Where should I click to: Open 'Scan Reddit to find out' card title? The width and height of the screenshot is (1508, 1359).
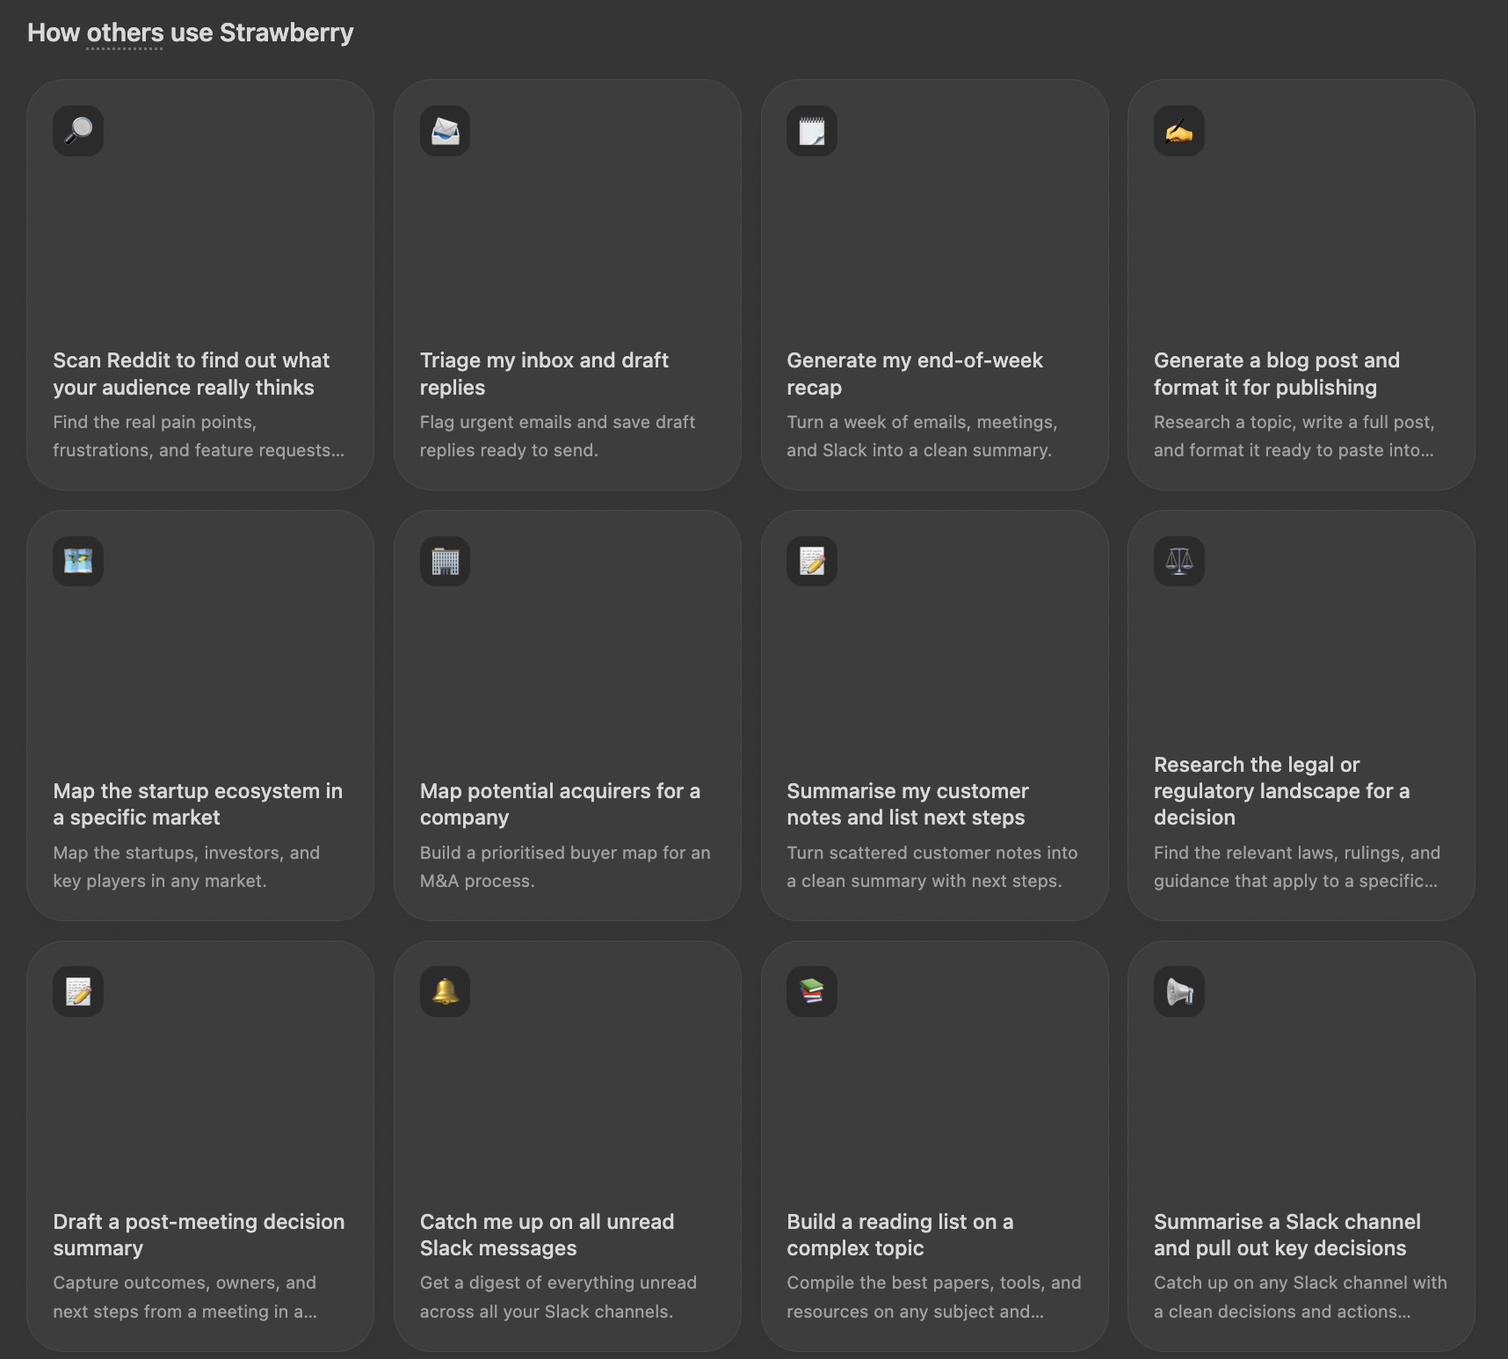pos(192,374)
